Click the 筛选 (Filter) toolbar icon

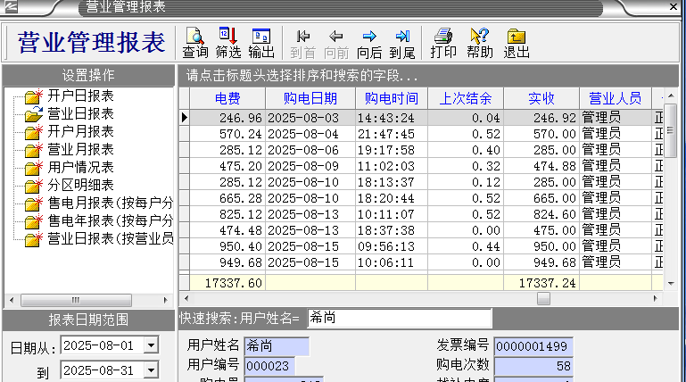coord(228,42)
